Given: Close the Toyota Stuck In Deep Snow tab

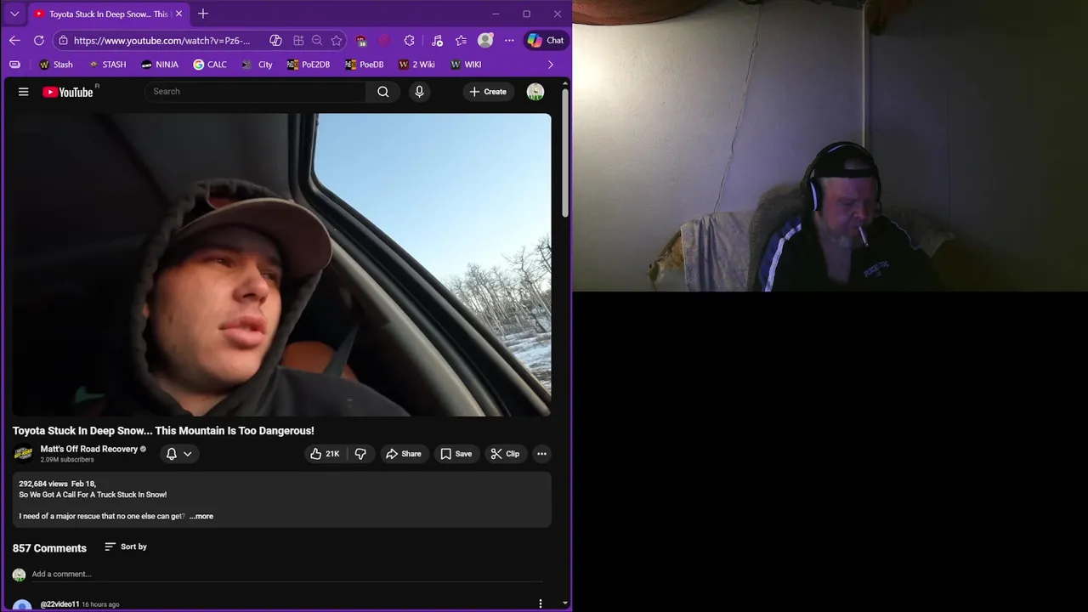Looking at the screenshot, I should pos(178,14).
